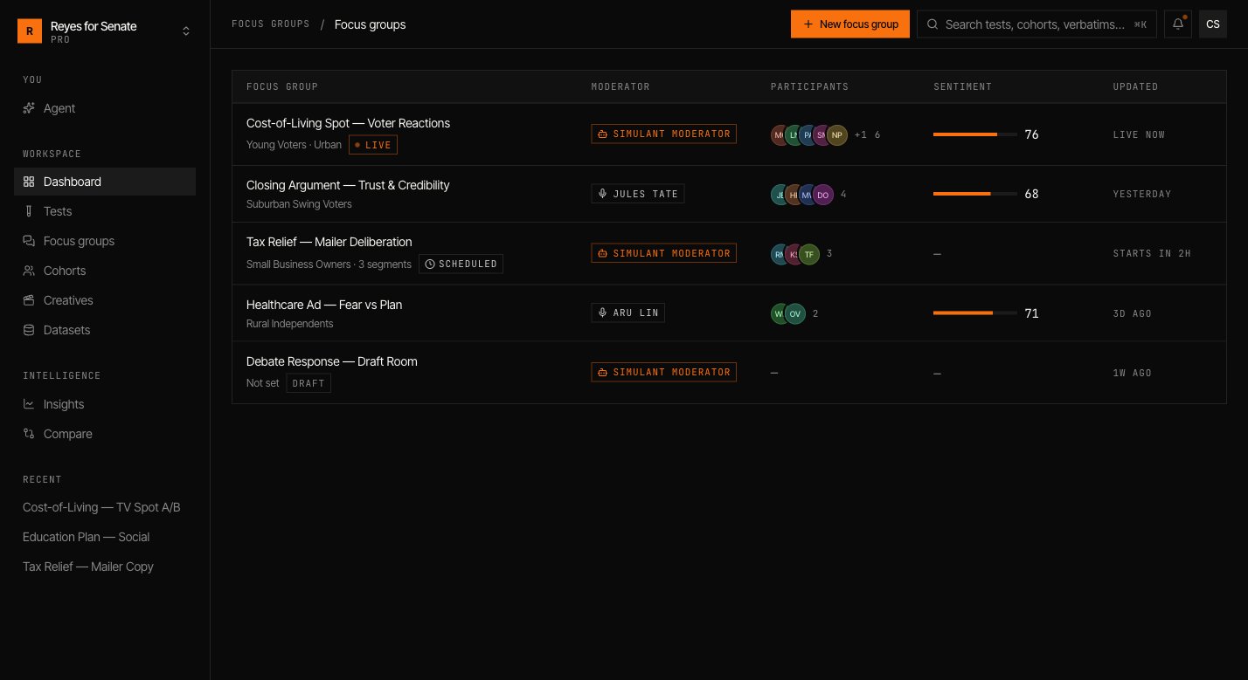Go to Dashboard in sidebar
This screenshot has height=680, width=1248.
(x=105, y=182)
